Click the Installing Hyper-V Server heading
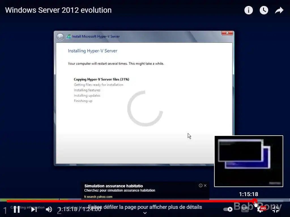290x217 pixels. coord(93,51)
